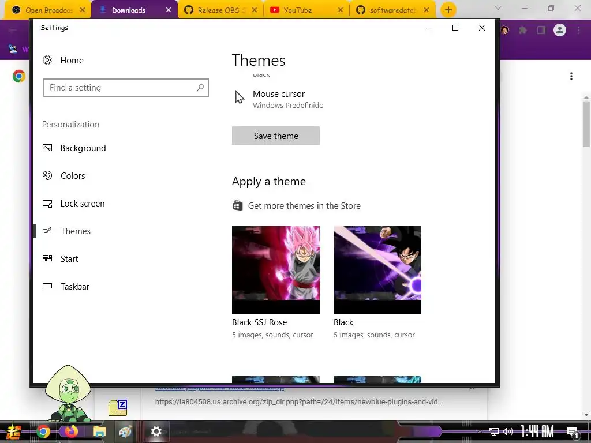591x443 pixels.
Task: Open Downloads page three-dot menu
Action: click(x=571, y=77)
